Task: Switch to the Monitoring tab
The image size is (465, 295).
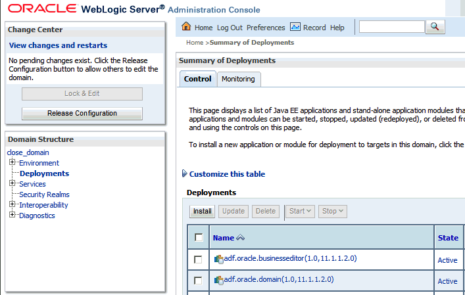Action: pyautogui.click(x=238, y=79)
